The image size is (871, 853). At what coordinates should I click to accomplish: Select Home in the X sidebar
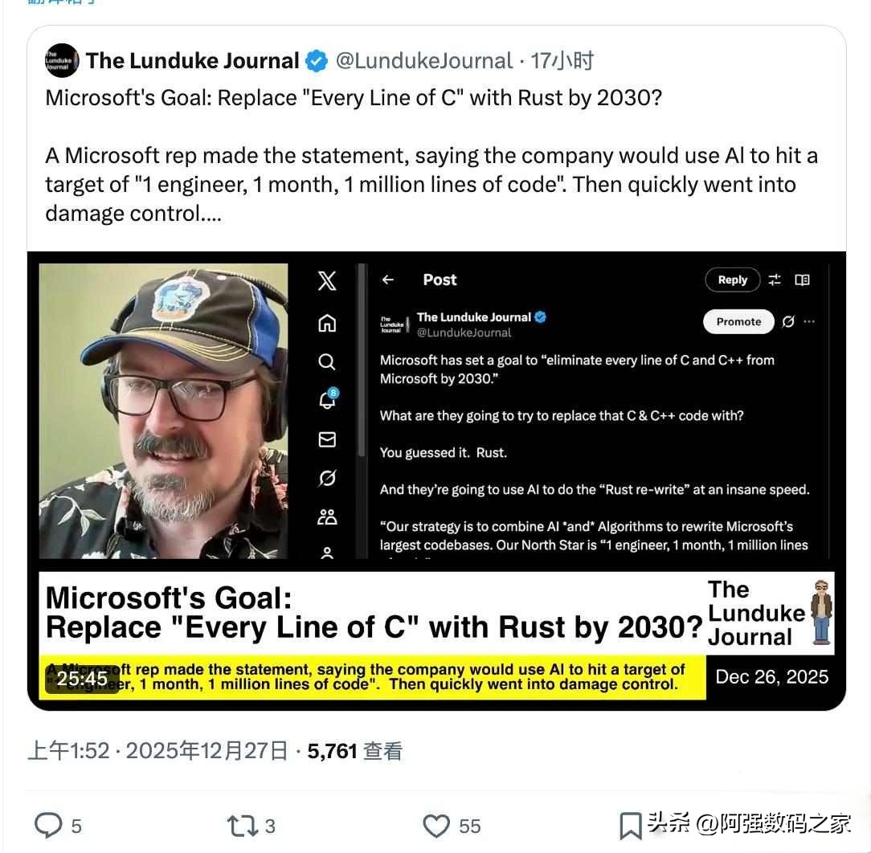326,322
